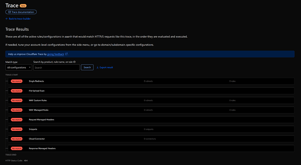Screen dimensions: 301x165
Task: Click the HTTP Status Code 404 text
Action: [17, 161]
